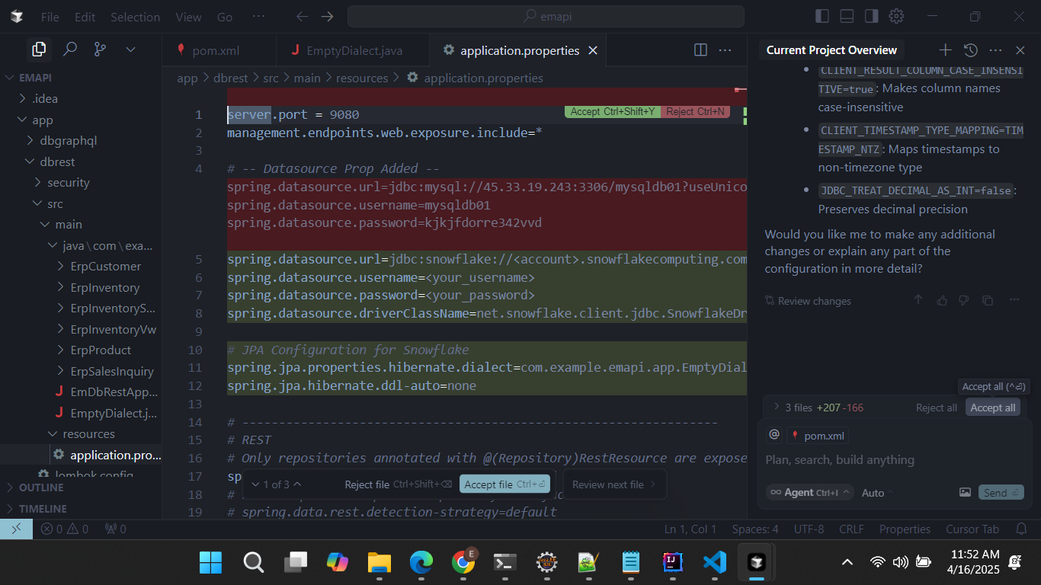This screenshot has width=1041, height=585.
Task: Show forwarded ports indicator in status bar
Action: pos(115,529)
